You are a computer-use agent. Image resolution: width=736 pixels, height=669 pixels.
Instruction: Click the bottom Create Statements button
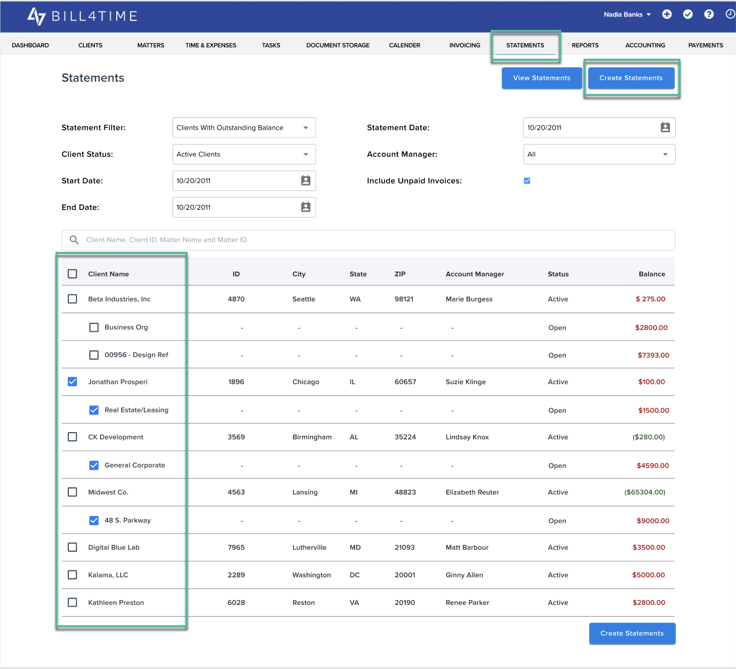click(633, 634)
